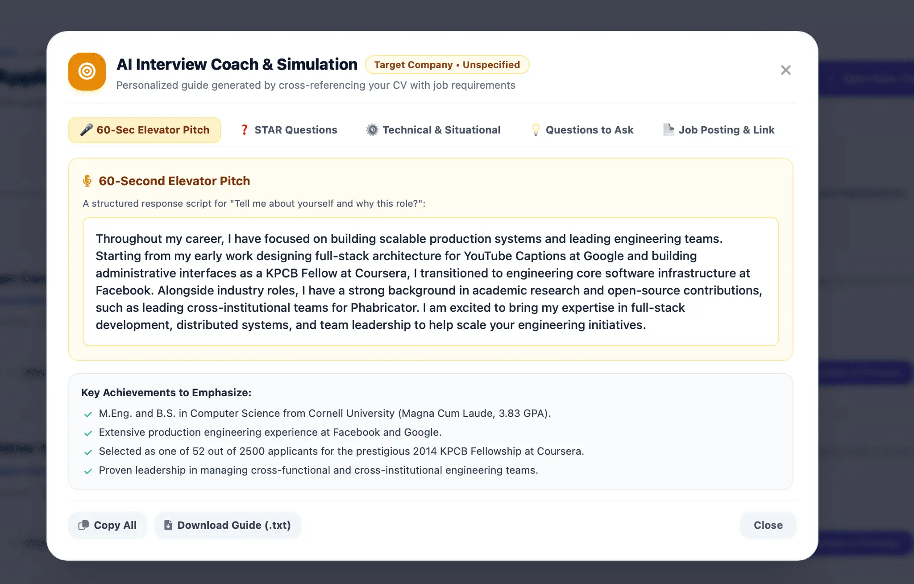This screenshot has width=914, height=584.
Task: Click "M.Eng. and B.S. in Computer Science" line
Action: 325,413
